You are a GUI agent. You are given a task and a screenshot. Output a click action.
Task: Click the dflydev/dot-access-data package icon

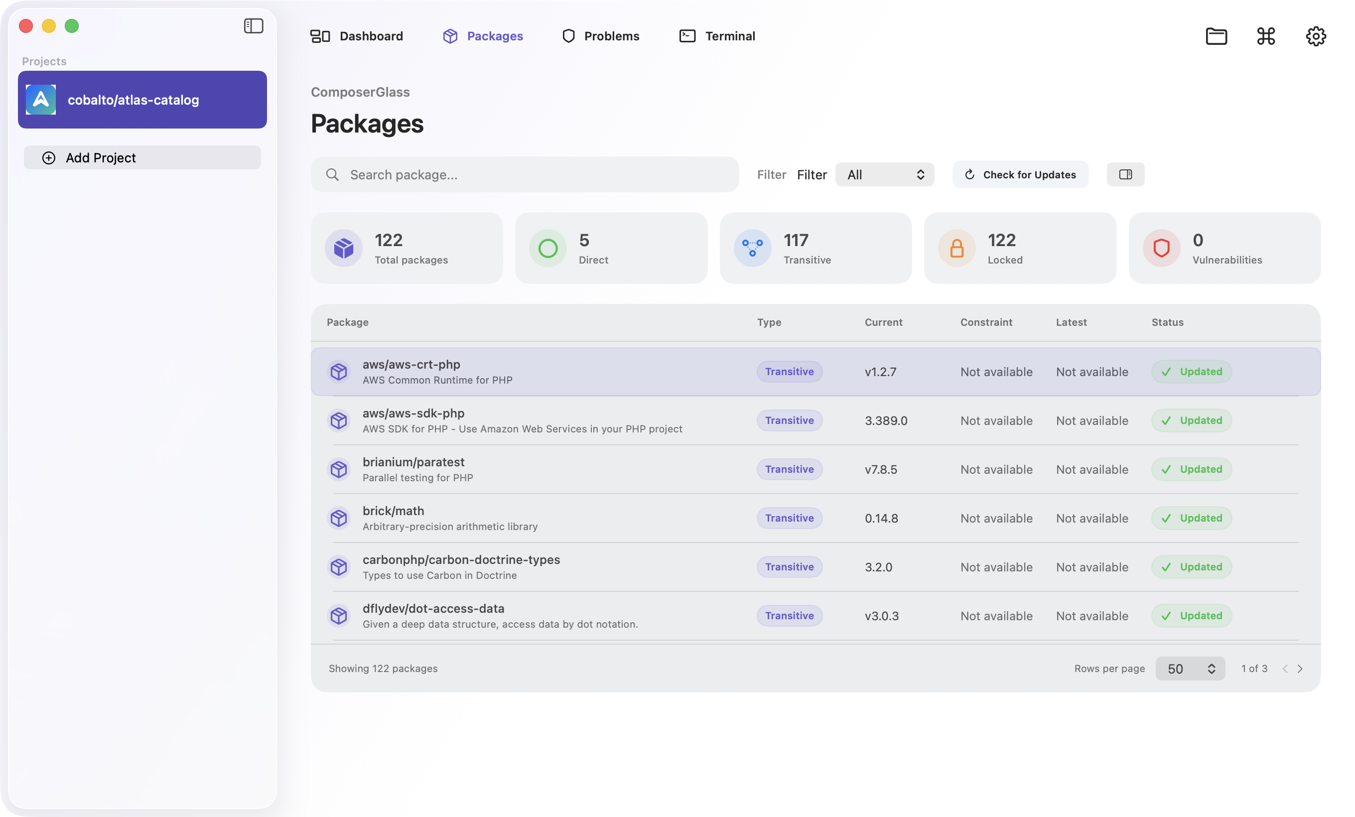click(x=339, y=616)
